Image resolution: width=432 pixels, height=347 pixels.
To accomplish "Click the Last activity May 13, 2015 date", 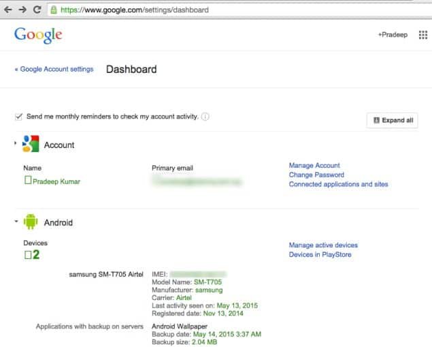I will click(237, 305).
